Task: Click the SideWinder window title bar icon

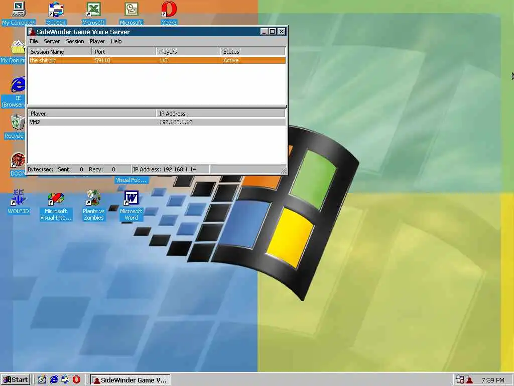Action: click(x=32, y=32)
